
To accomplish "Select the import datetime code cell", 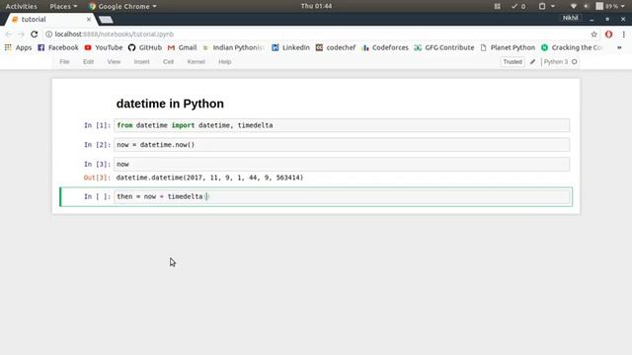I will click(x=342, y=125).
